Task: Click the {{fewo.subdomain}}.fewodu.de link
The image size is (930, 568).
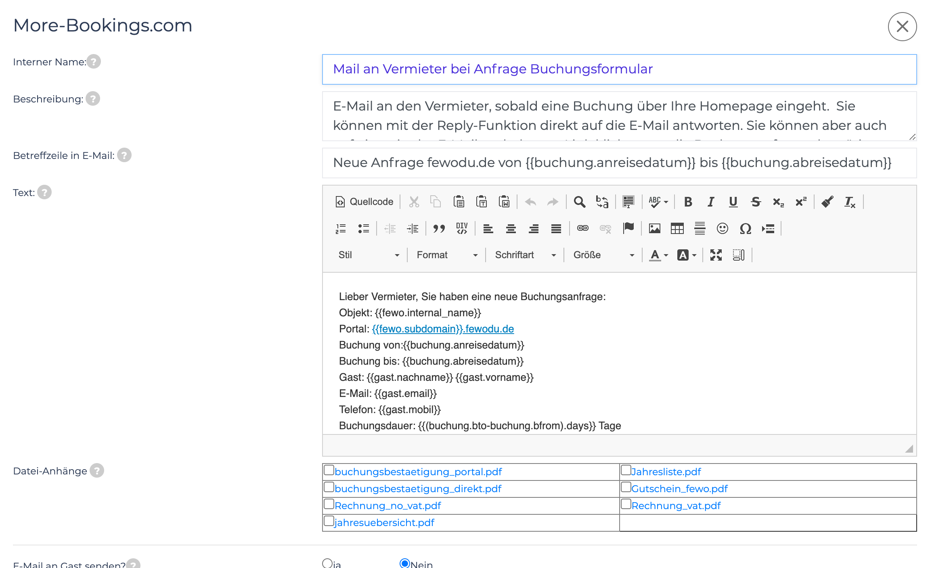Action: coord(443,329)
